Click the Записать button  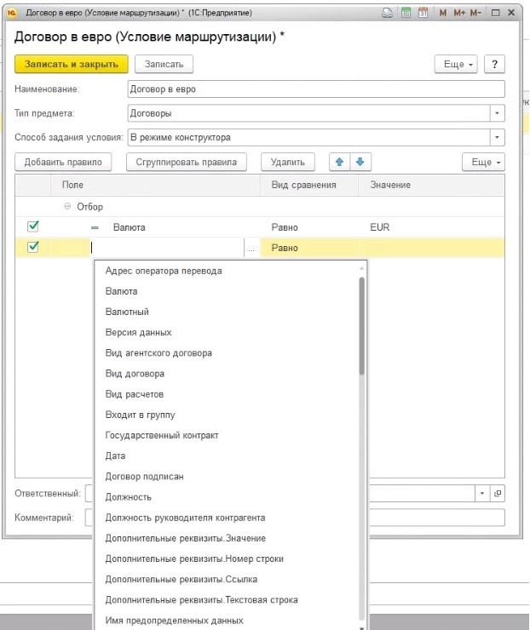tap(164, 64)
